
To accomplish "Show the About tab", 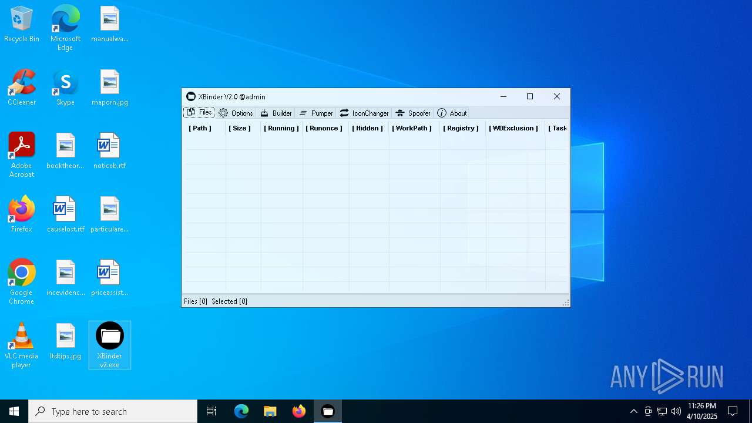I will click(452, 113).
